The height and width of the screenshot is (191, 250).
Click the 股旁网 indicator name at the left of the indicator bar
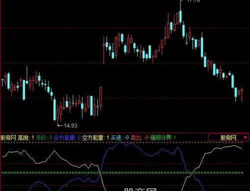[8, 137]
